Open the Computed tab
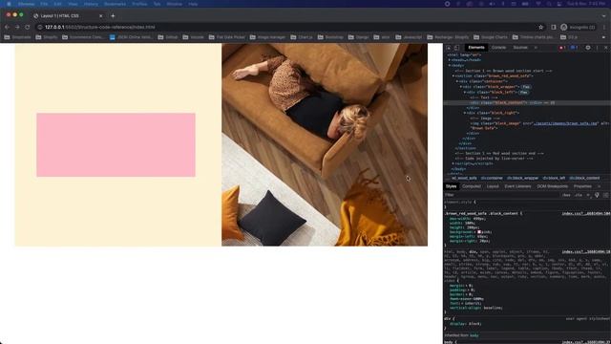The width and height of the screenshot is (611, 344). click(472, 186)
